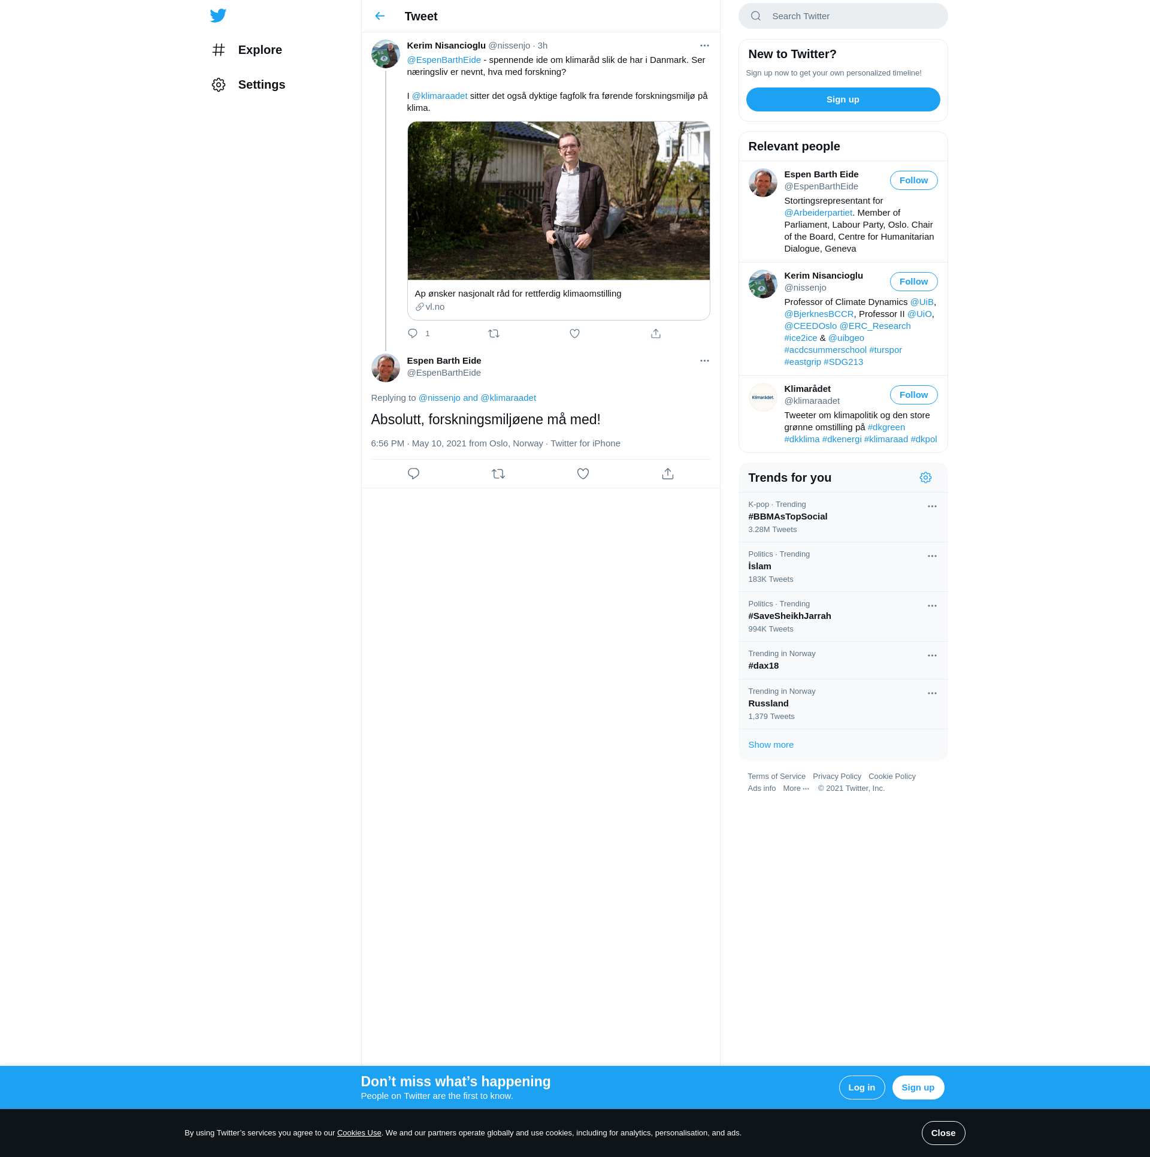Open Klimarådet avatar in Relevant people
Screen dimensions: 1150x1157
[x=763, y=397]
